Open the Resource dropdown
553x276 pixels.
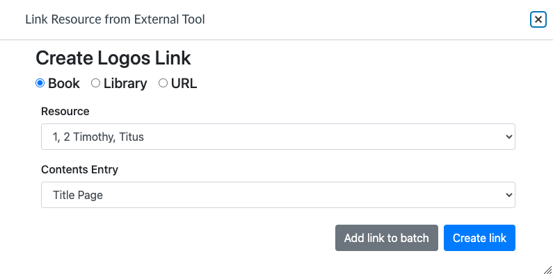278,137
